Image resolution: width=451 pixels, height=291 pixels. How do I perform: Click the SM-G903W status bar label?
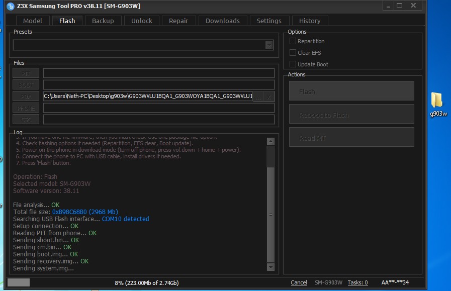(x=328, y=282)
